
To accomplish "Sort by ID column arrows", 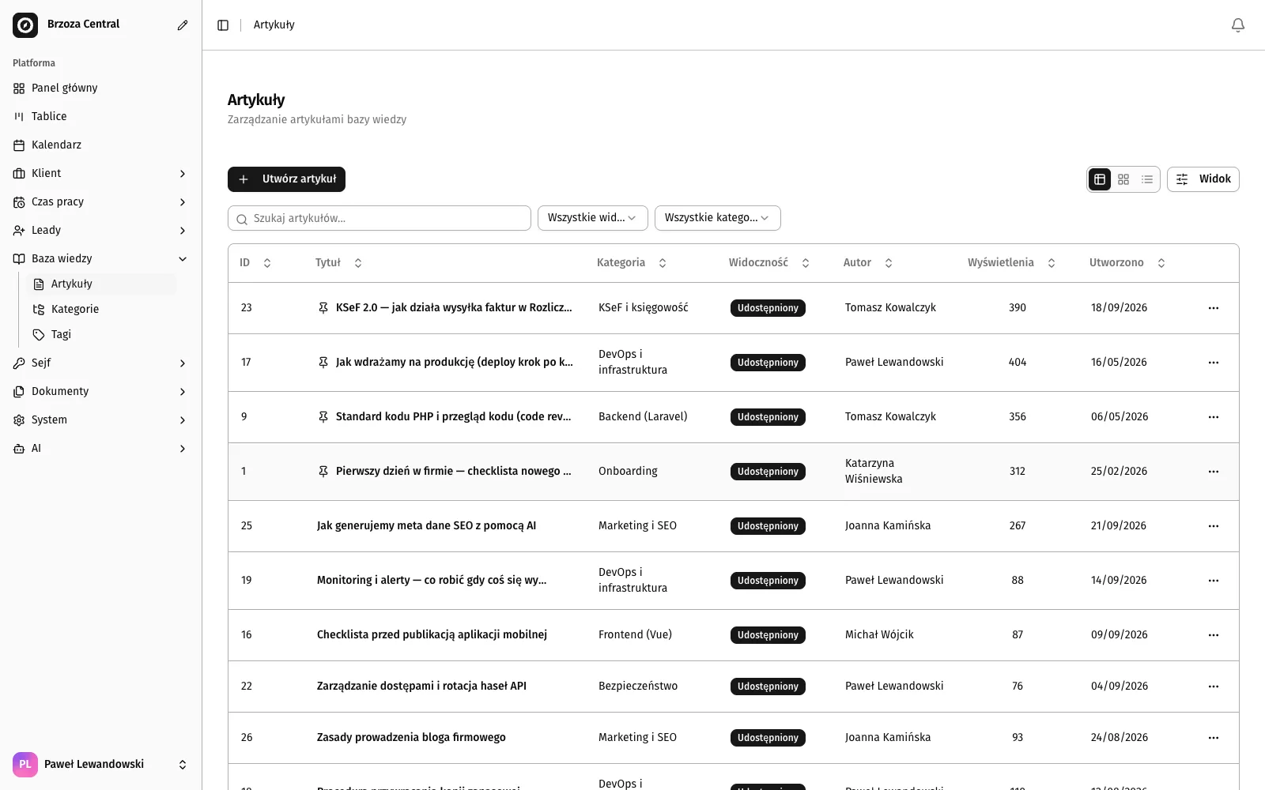I will click(x=267, y=263).
